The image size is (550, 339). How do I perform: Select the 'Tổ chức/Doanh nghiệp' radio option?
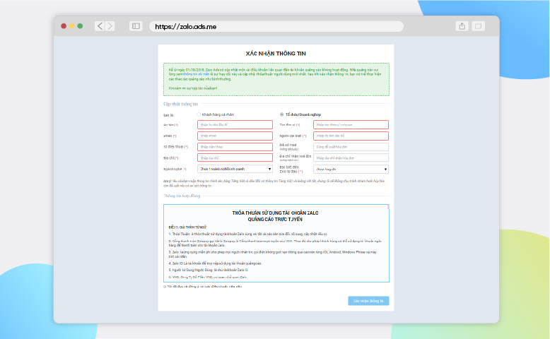point(281,114)
